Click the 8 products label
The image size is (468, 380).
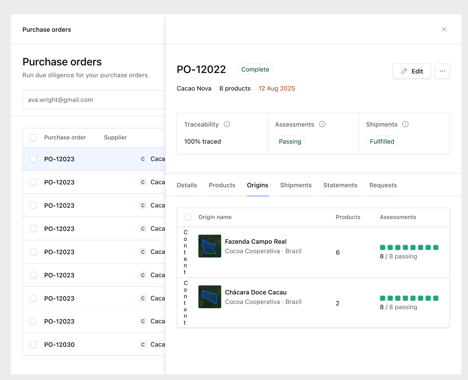(235, 88)
